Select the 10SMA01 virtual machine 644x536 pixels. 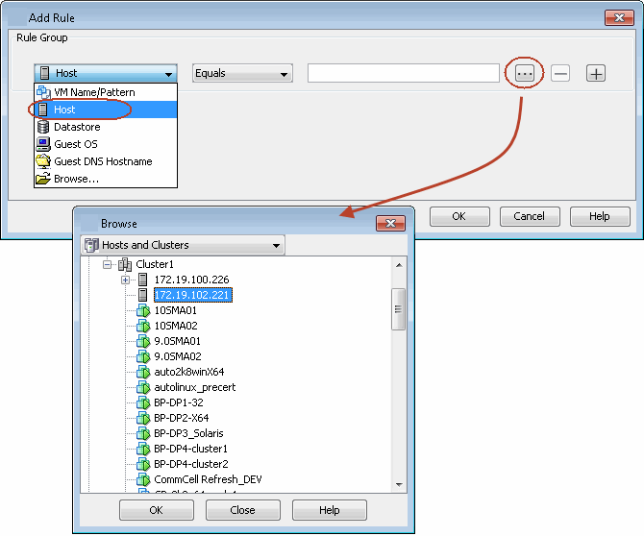coord(175,310)
